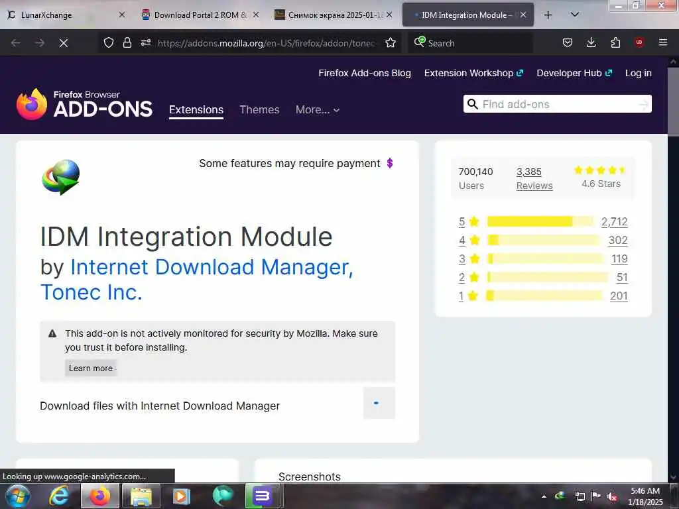Open the Extensions puzzle-piece icon
The height and width of the screenshot is (509, 679).
(615, 42)
